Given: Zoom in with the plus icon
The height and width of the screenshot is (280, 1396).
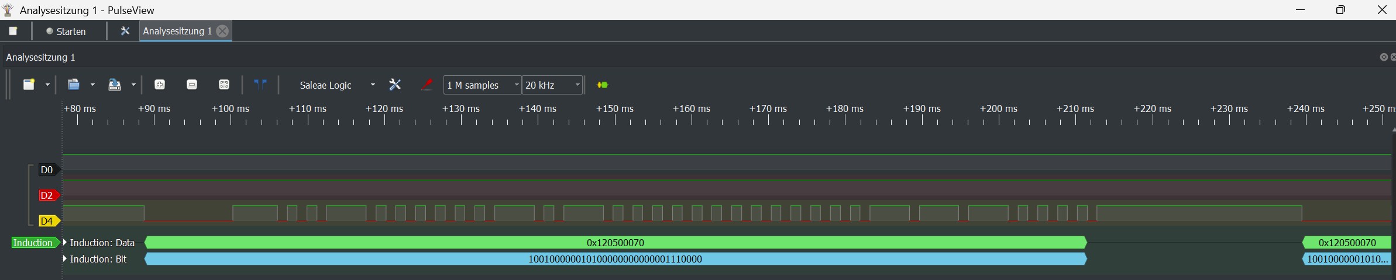Looking at the screenshot, I should tap(159, 85).
